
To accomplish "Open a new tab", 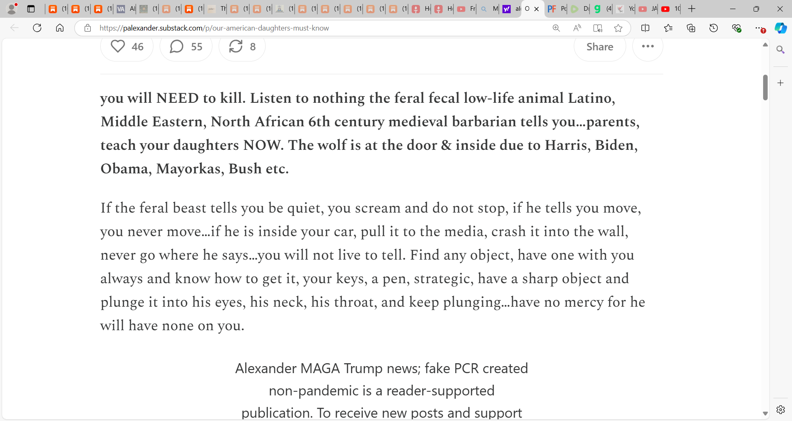I will tap(692, 9).
